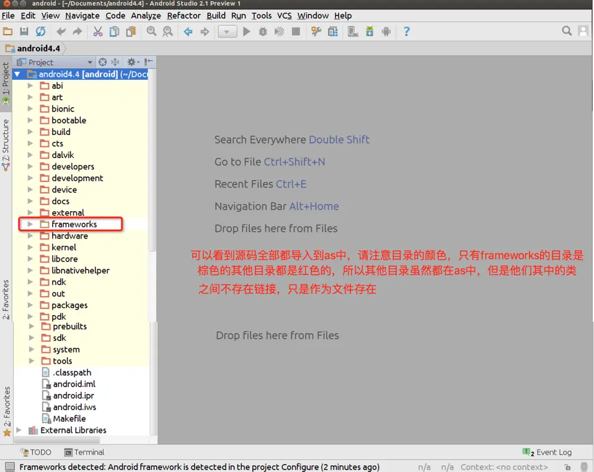Expand the External Libraries node
This screenshot has width=594, height=472.
coord(19,430)
